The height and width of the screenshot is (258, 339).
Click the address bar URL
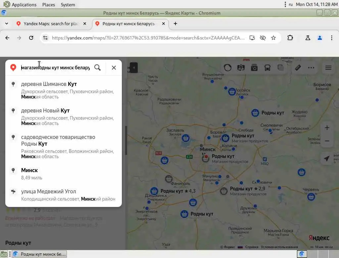[x=148, y=38]
